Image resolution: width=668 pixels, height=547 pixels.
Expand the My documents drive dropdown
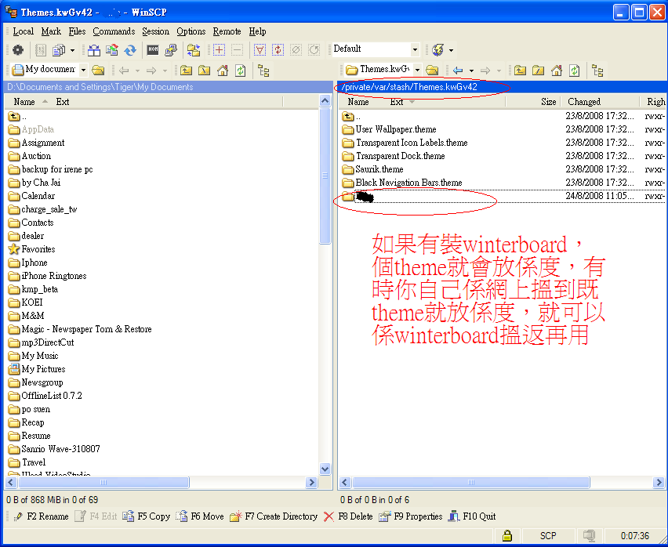coord(83,71)
